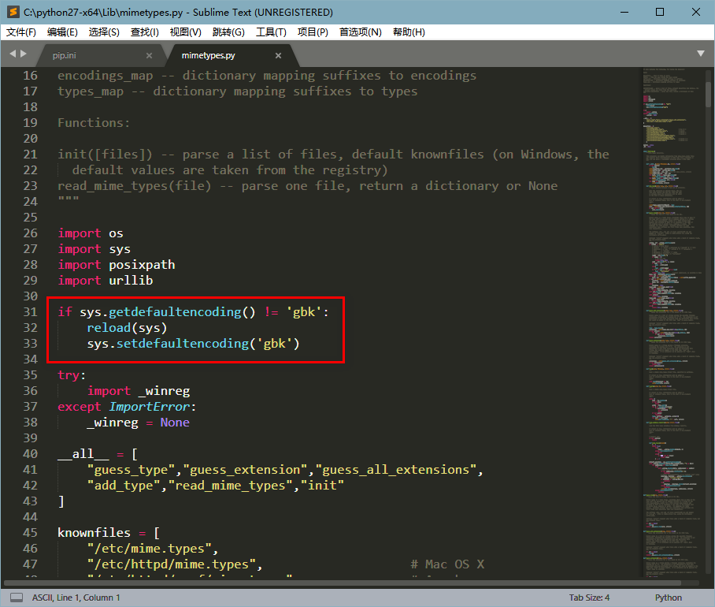Click the "read_mime_types" string on line 42
This screenshot has height=607, width=715.
231,486
